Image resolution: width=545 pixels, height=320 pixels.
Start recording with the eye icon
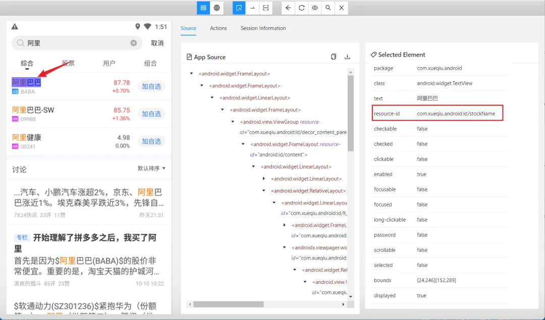tap(314, 8)
